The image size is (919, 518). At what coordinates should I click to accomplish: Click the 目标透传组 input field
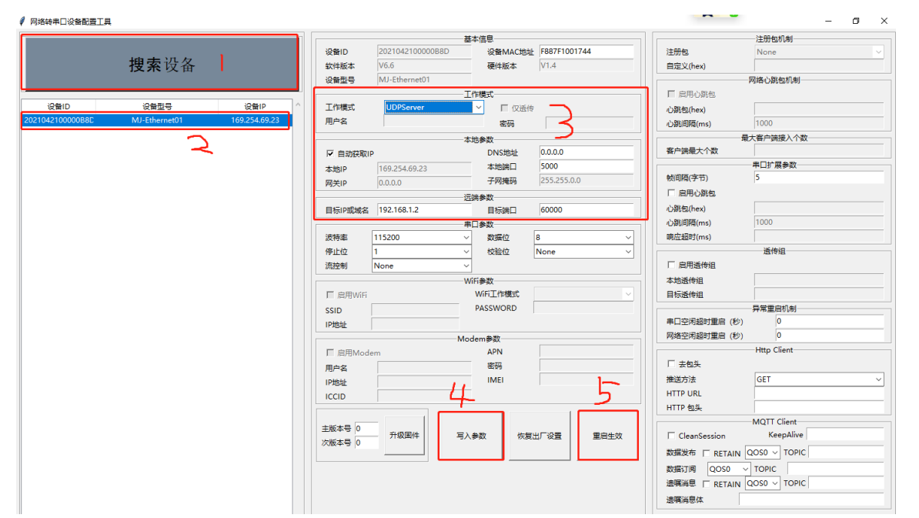[x=819, y=294]
